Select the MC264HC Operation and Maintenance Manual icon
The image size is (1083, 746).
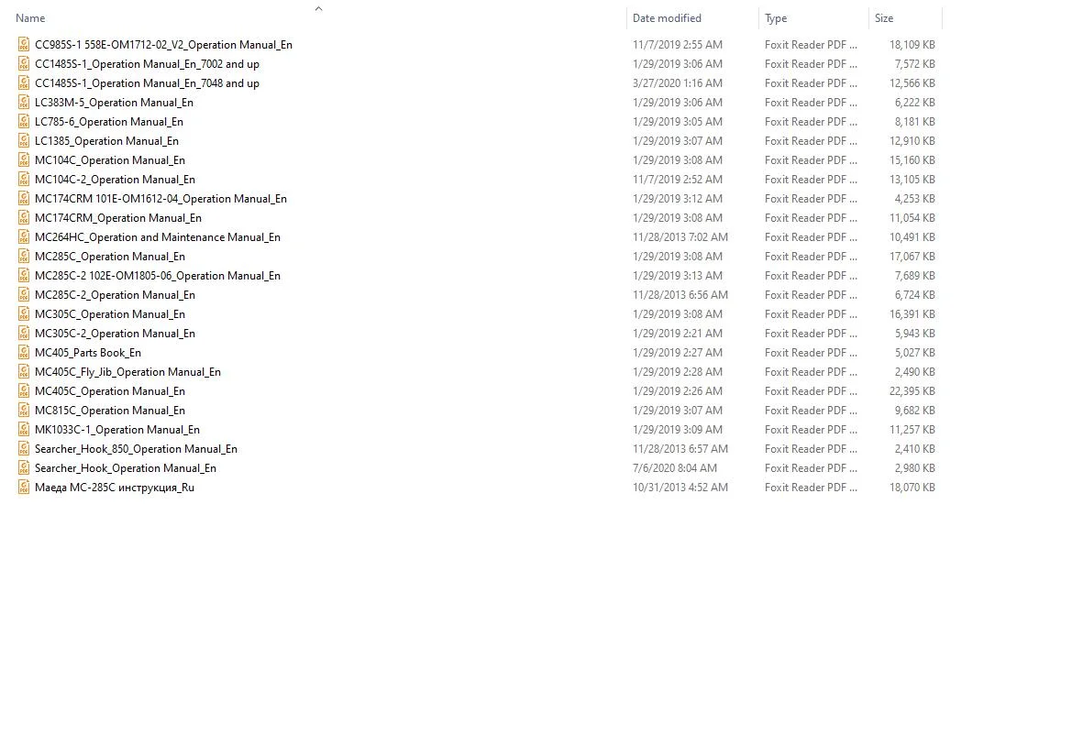pyautogui.click(x=24, y=237)
